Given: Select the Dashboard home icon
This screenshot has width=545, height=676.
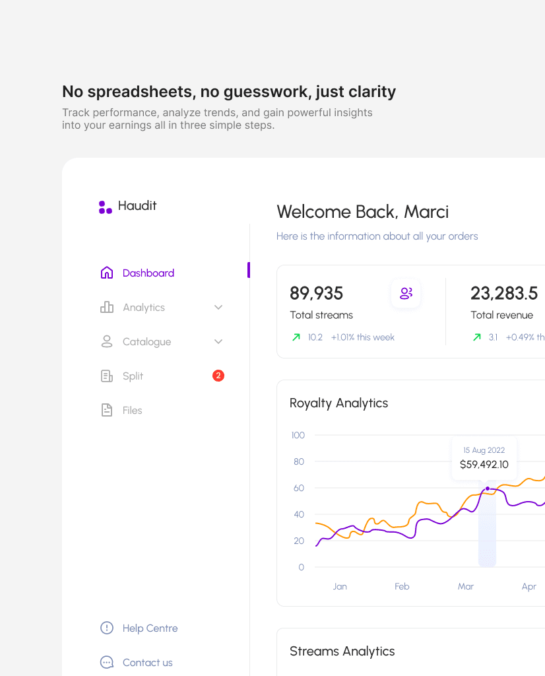Looking at the screenshot, I should click(106, 272).
